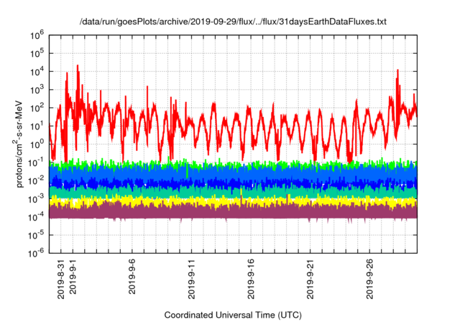This screenshot has width=460, height=322.
Task: Click the light blue data band
Action: point(233,174)
